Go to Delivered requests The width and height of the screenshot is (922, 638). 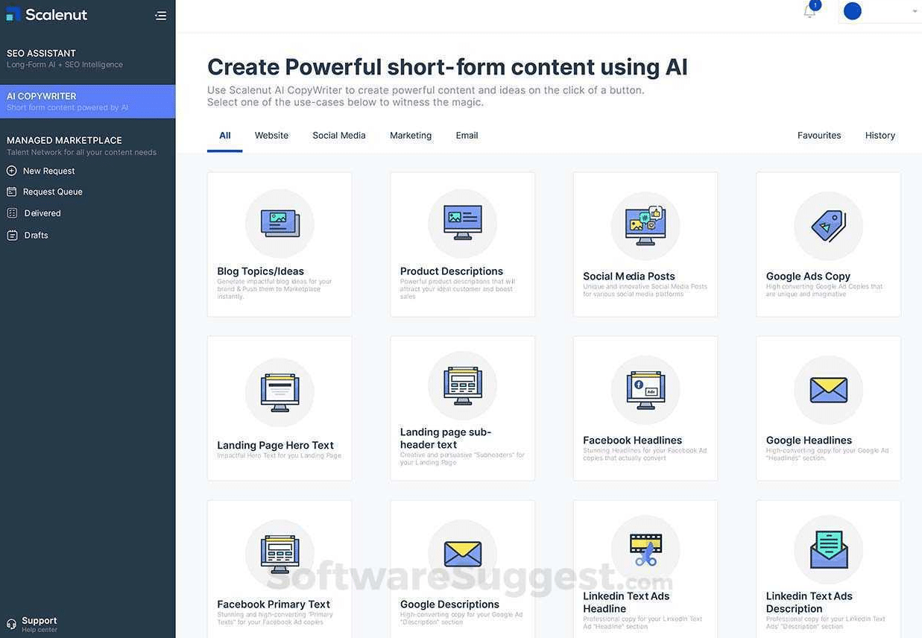42,213
